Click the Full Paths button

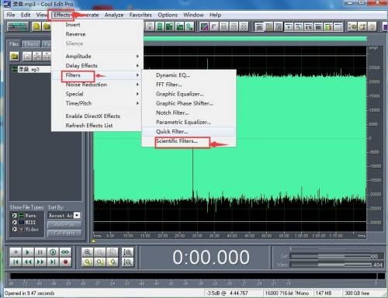pyautogui.click(x=64, y=233)
